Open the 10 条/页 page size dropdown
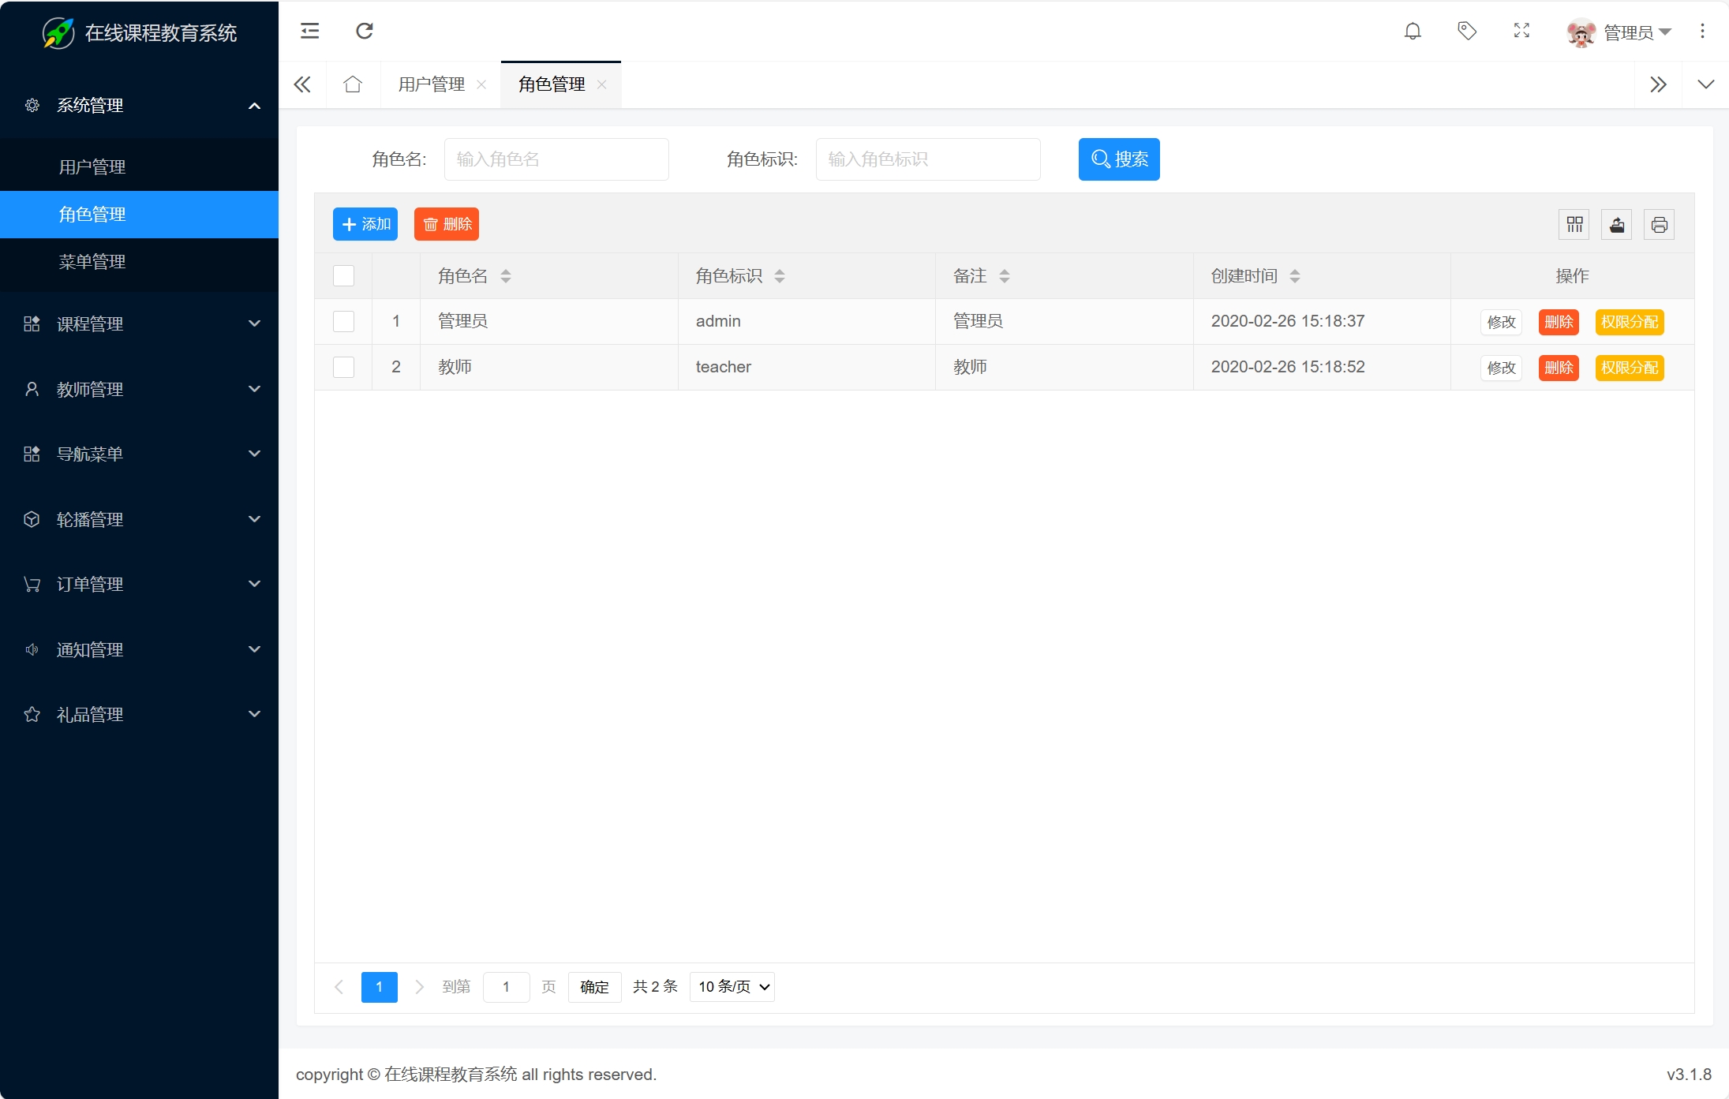The height and width of the screenshot is (1099, 1729). 732,987
